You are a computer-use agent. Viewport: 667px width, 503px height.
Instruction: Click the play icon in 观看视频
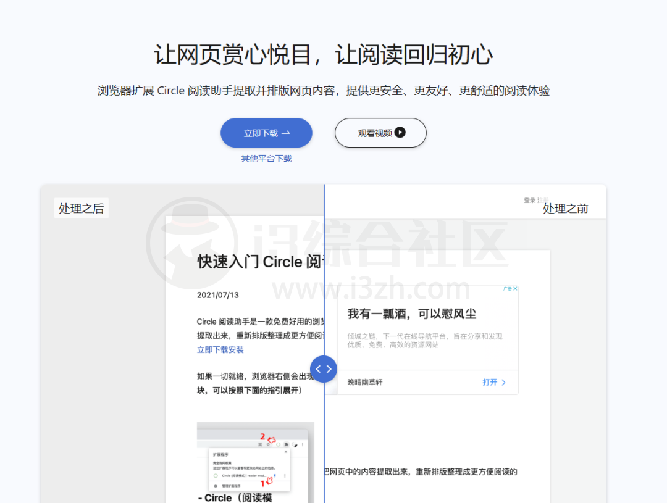400,132
